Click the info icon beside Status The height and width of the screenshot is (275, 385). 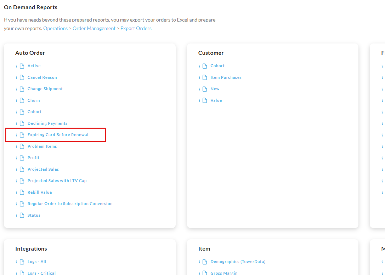[16, 216]
